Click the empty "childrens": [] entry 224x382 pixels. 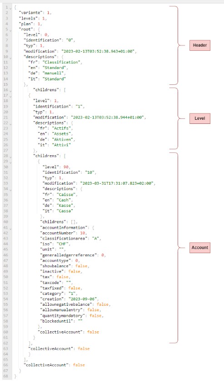pos(59,222)
